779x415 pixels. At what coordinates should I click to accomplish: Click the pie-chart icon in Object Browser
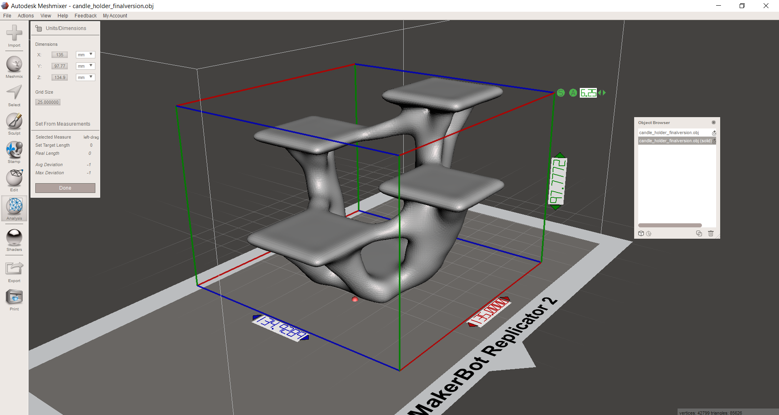click(x=649, y=233)
